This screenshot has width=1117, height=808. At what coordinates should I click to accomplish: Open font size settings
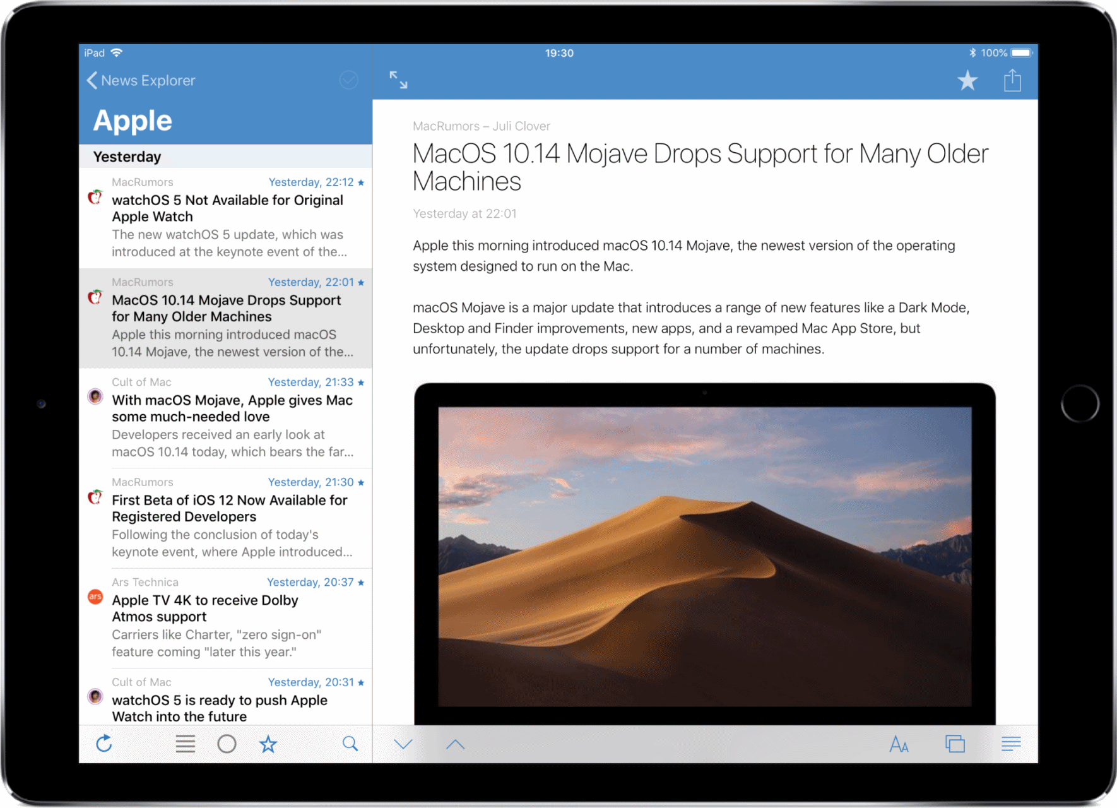(899, 744)
